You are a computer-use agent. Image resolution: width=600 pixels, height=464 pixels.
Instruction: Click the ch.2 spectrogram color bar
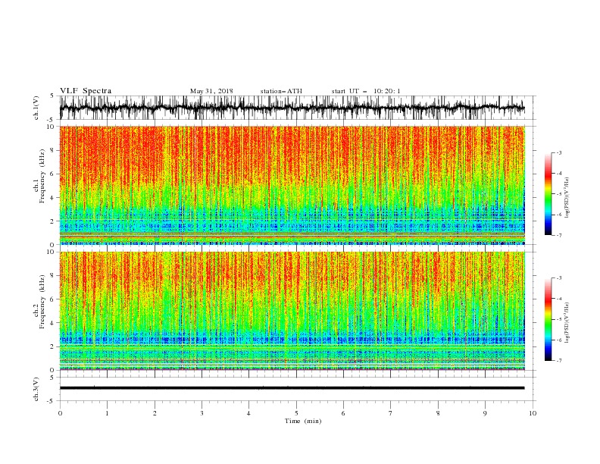coord(548,319)
